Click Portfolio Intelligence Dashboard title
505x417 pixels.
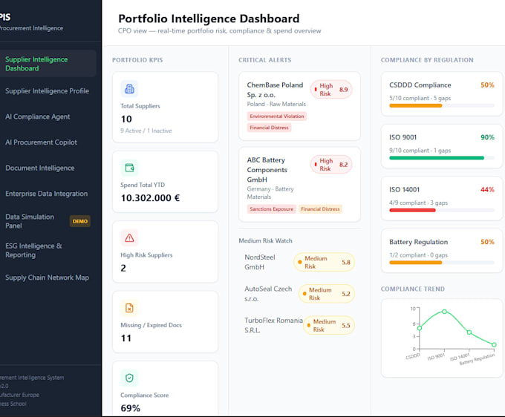(x=209, y=19)
